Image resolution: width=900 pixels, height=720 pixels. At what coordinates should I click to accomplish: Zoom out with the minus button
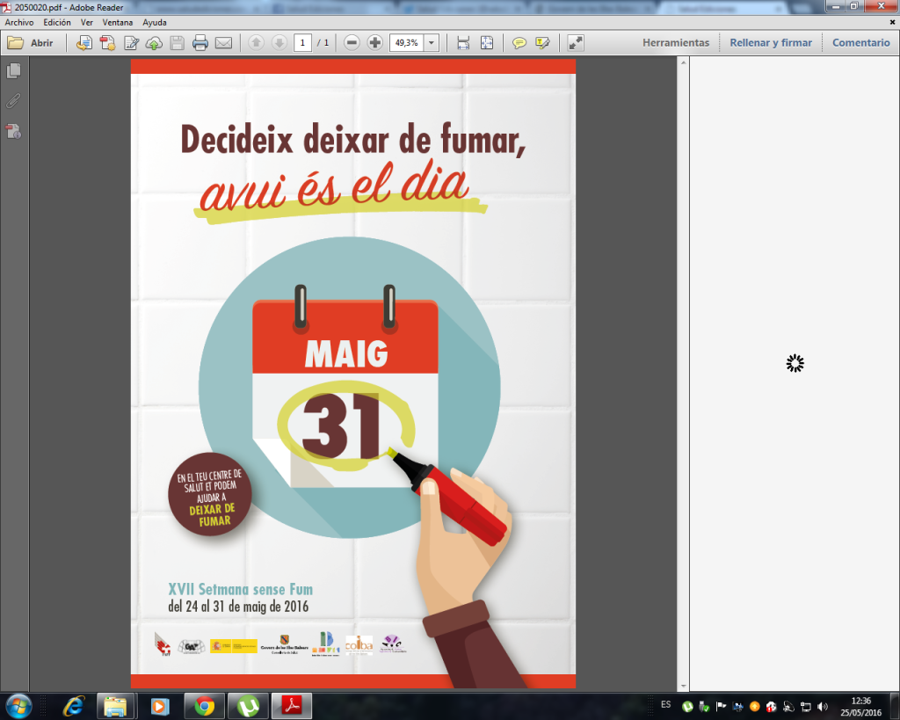(352, 43)
